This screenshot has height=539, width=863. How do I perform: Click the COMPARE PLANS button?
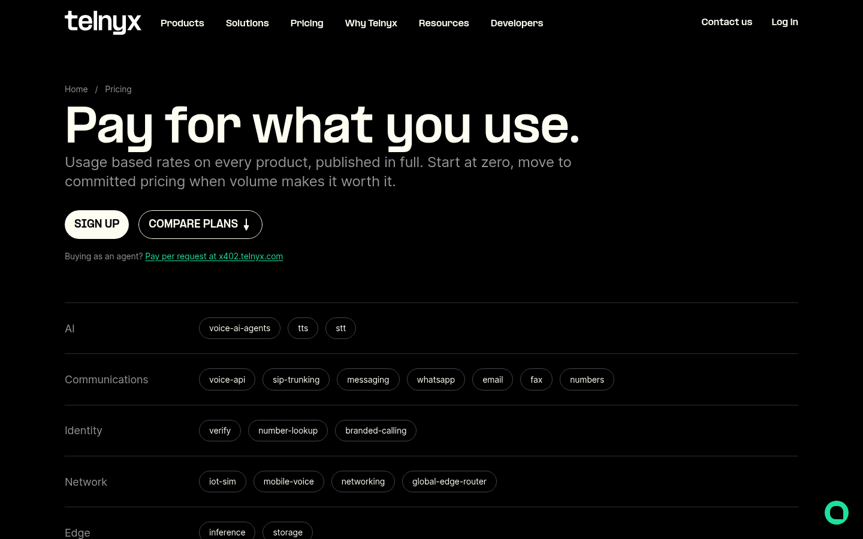[x=200, y=225]
